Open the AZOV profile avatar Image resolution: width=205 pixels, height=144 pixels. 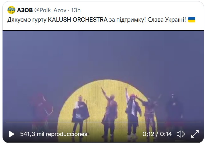[11, 10]
